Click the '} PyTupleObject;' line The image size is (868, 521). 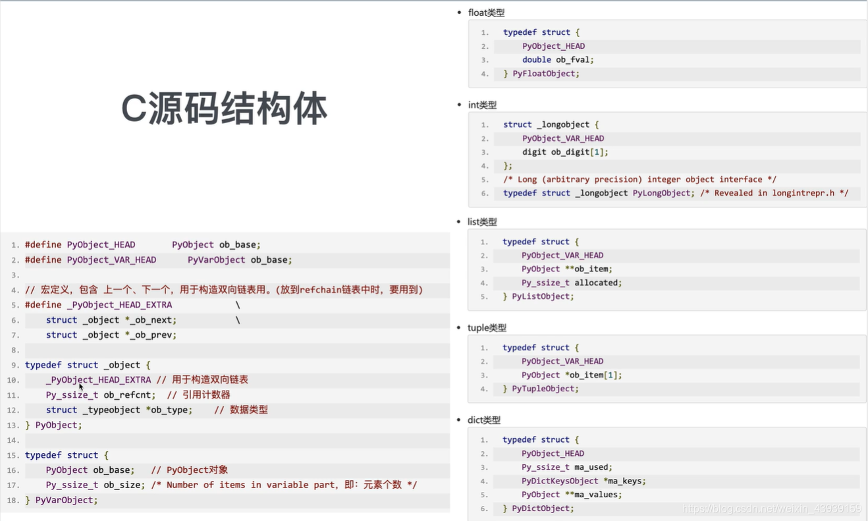tap(541, 389)
